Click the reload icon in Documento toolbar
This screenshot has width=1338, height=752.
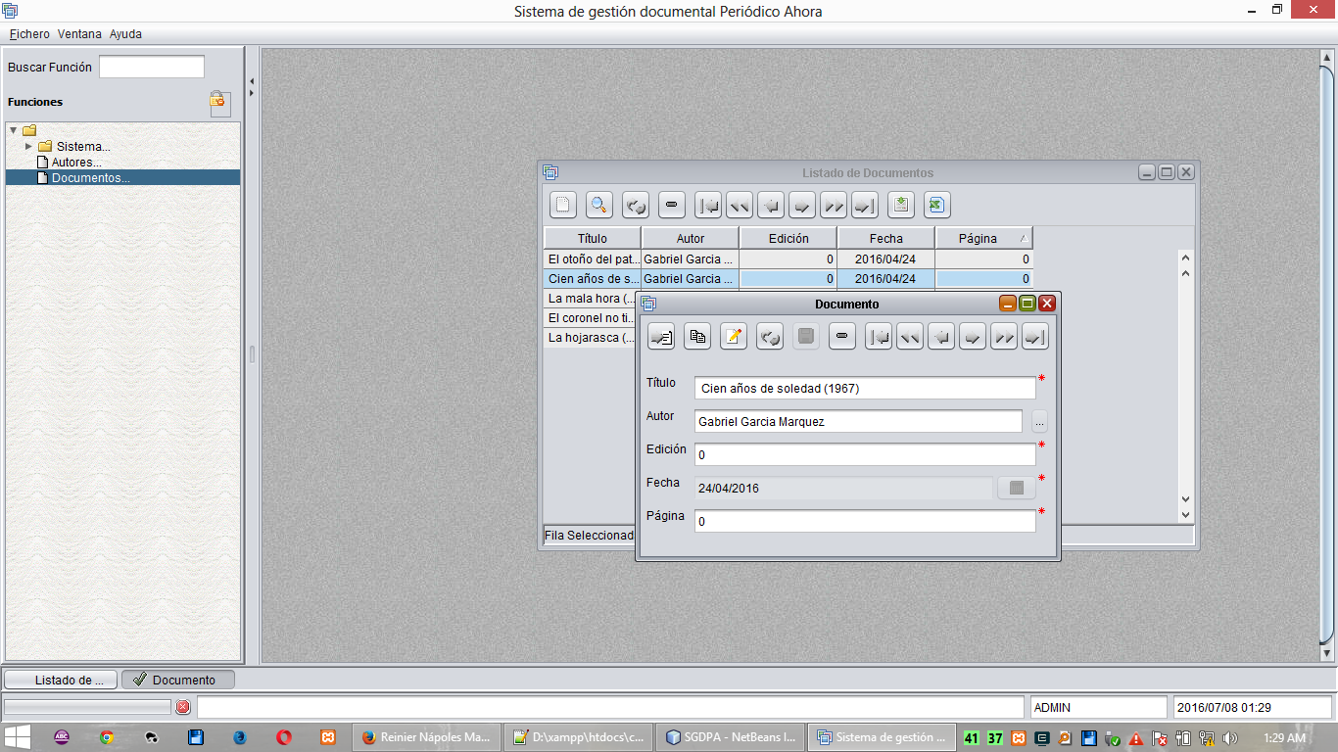click(769, 337)
